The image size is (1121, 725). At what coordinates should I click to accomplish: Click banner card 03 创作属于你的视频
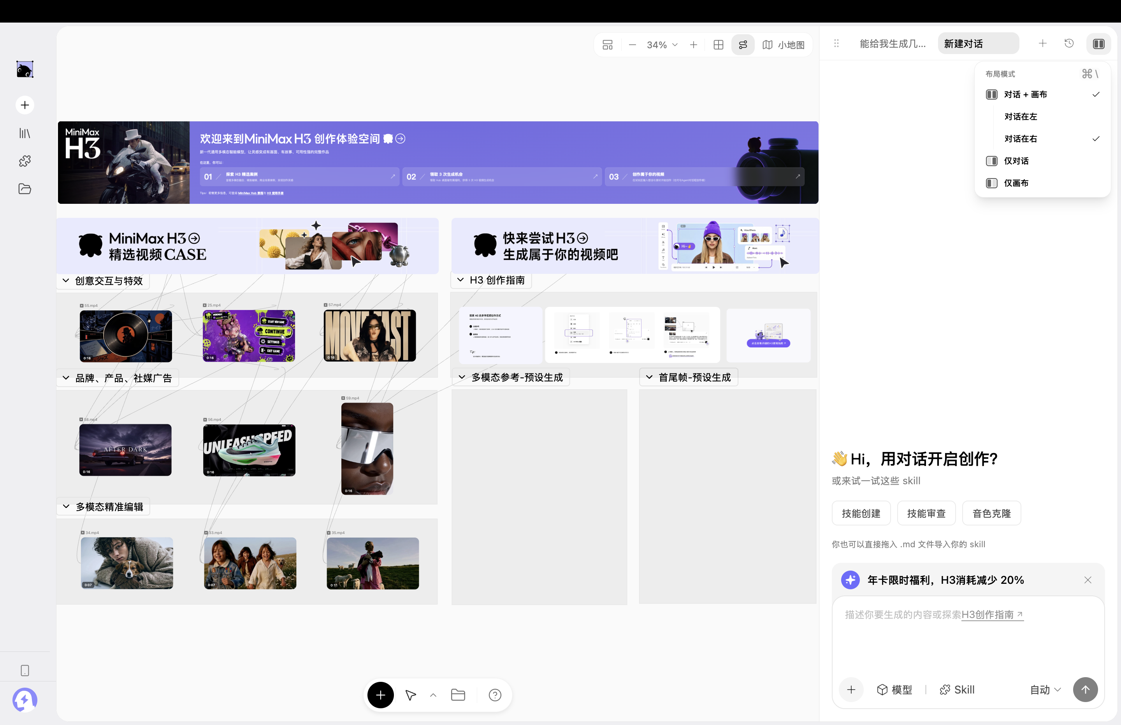[705, 177]
